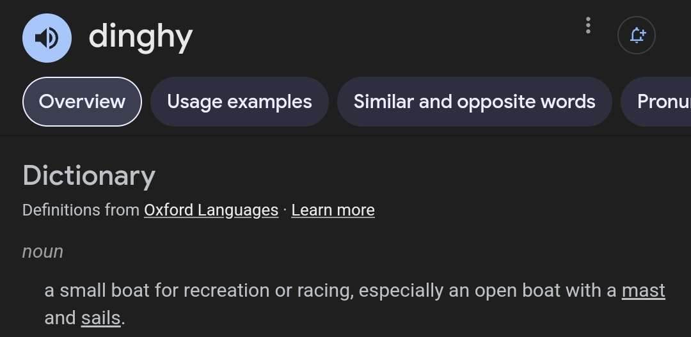Click the bell alert icon
The image size is (691, 337).
637,35
